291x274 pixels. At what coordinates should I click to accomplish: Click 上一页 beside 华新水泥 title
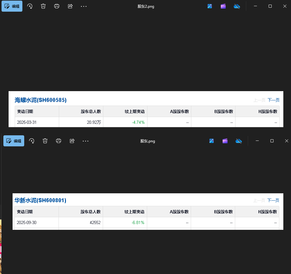[259, 200]
